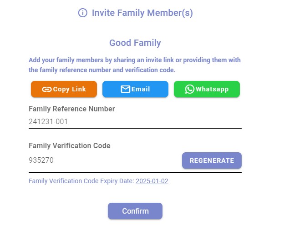Click the Family Verification Code label
Screen dimensions: 284x225
click(70, 146)
